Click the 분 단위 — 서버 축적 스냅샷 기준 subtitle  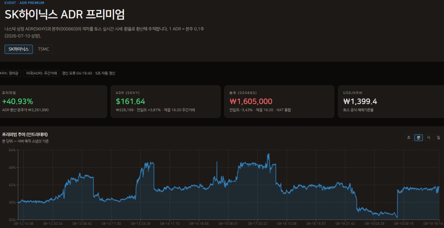(x=25, y=141)
